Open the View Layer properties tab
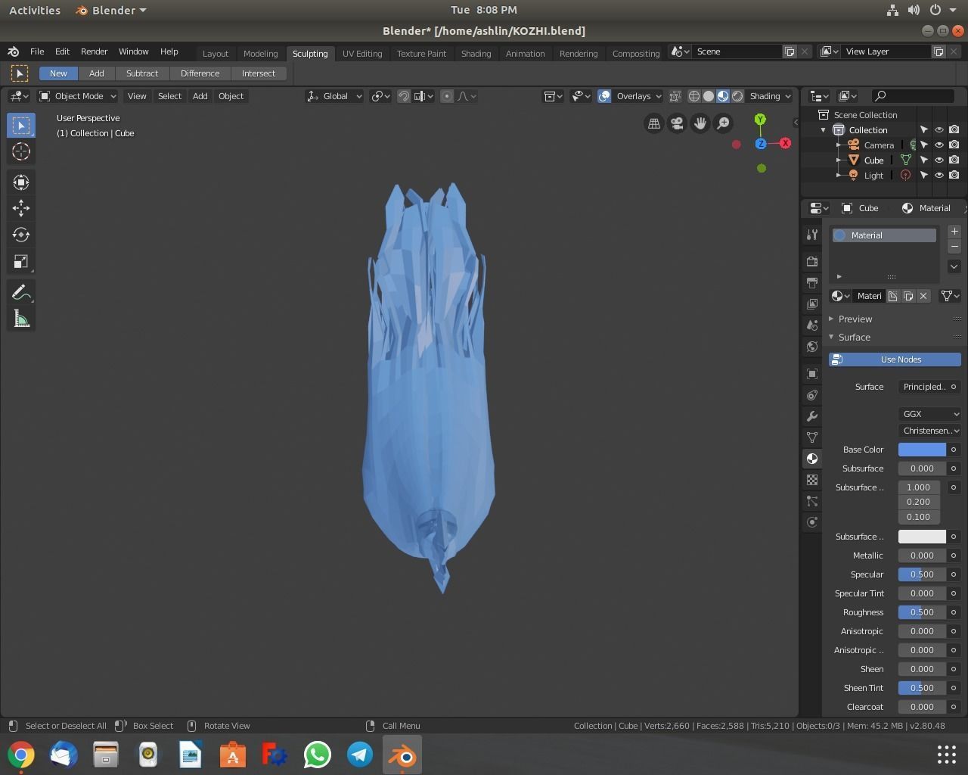968x775 pixels. pos(812,303)
